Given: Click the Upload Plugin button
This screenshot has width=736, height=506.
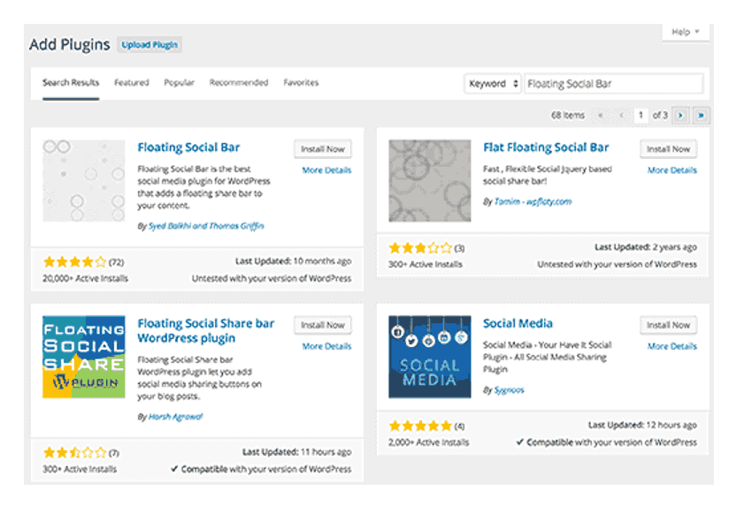Looking at the screenshot, I should pos(149,45).
